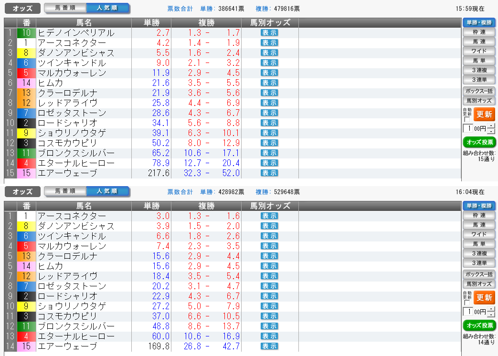Increase bet amount stepper in the 15:59 panel
Viewport: 498px width, 356px height.
coord(491,126)
